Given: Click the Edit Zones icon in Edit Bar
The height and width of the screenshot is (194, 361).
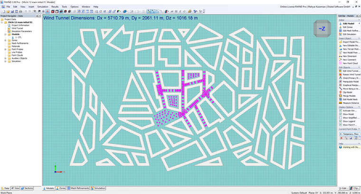Looking at the screenshot, I should pos(341,27).
